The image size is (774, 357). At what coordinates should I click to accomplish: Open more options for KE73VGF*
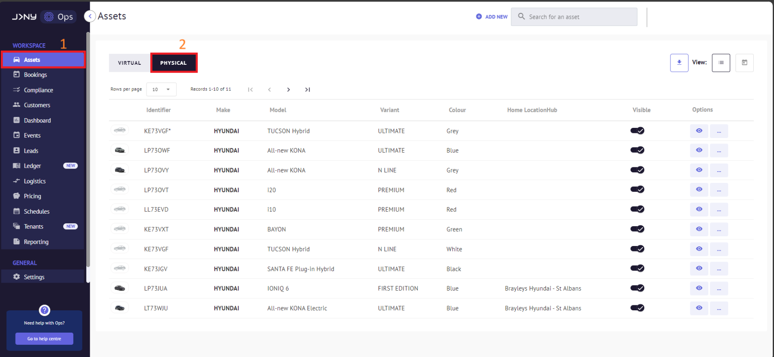(719, 131)
